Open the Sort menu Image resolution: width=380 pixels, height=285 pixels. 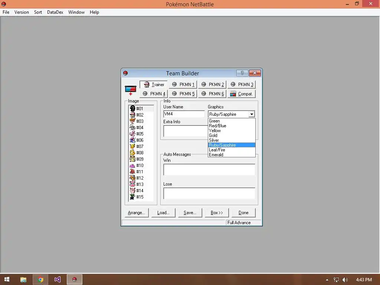click(38, 12)
